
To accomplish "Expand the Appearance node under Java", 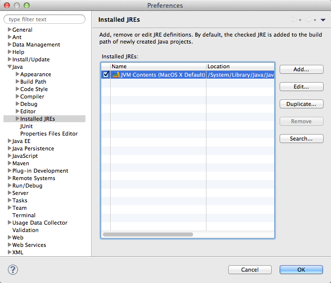I will click(x=17, y=74).
